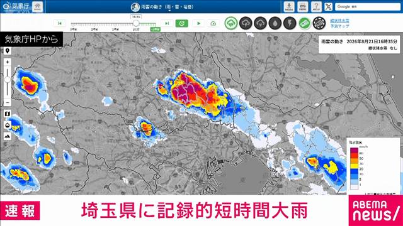This screenshot has width=403, height=226.
Task: Click the home icon beside 気象庁 logo
Action: click(x=38, y=6)
